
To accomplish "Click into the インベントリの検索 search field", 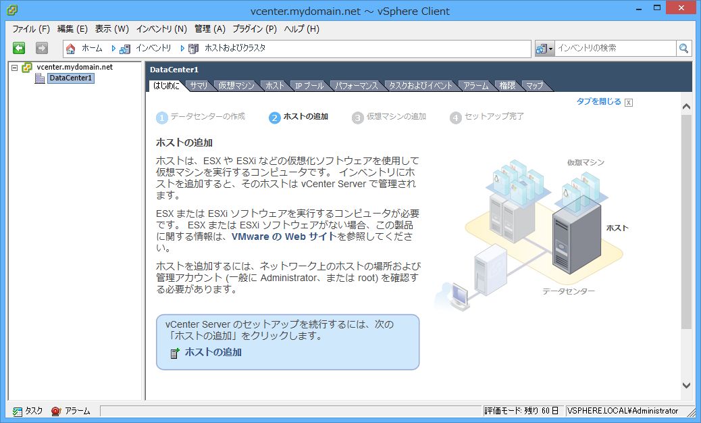I will click(x=616, y=48).
